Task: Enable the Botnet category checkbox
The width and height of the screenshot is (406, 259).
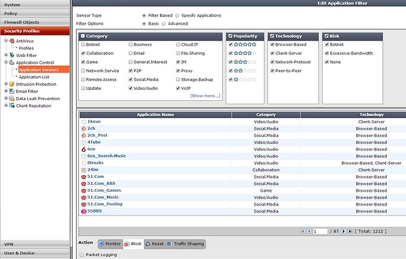Action: (x=84, y=44)
